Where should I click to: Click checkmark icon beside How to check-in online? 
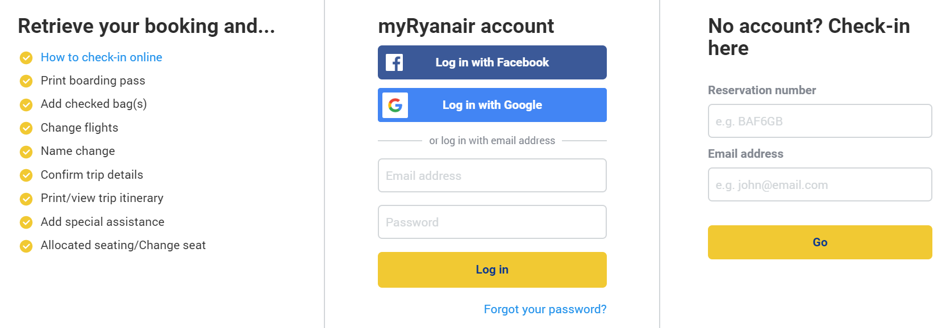pyautogui.click(x=26, y=58)
